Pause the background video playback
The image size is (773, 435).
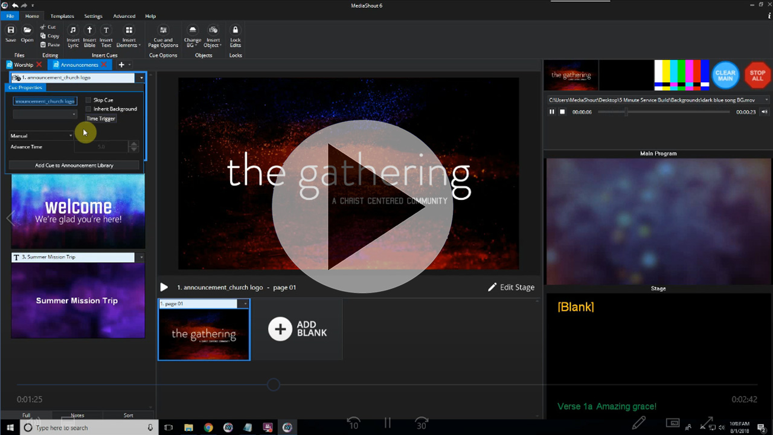click(x=551, y=112)
